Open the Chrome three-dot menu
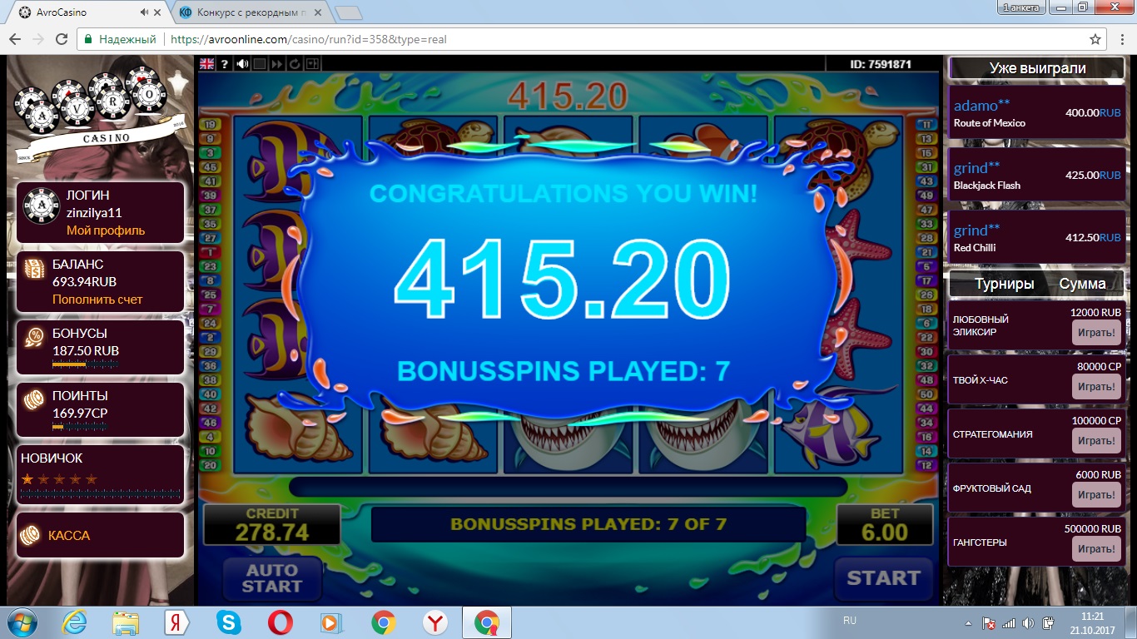The image size is (1137, 639). [1120, 39]
